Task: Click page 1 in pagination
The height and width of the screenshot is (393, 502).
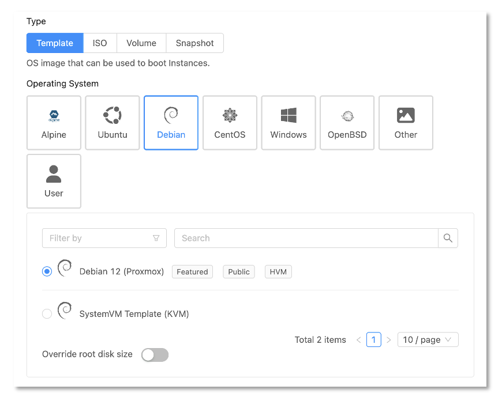Action: pyautogui.click(x=373, y=339)
